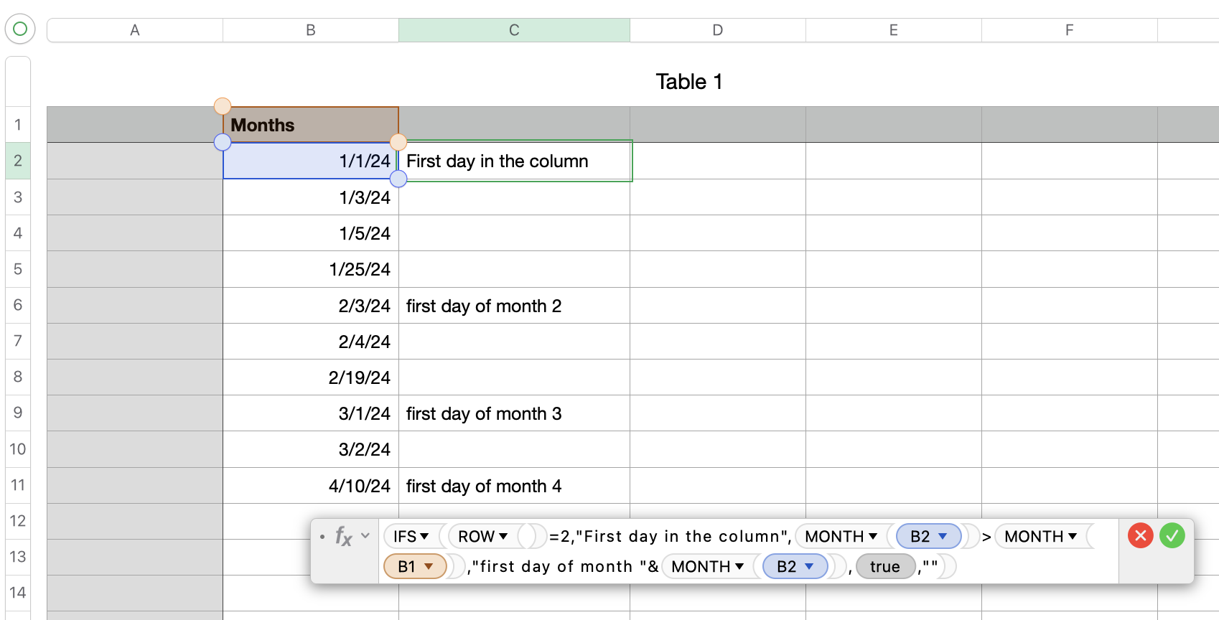Click the blue handle at B2's top-left
The height and width of the screenshot is (620, 1219).
pyautogui.click(x=223, y=142)
